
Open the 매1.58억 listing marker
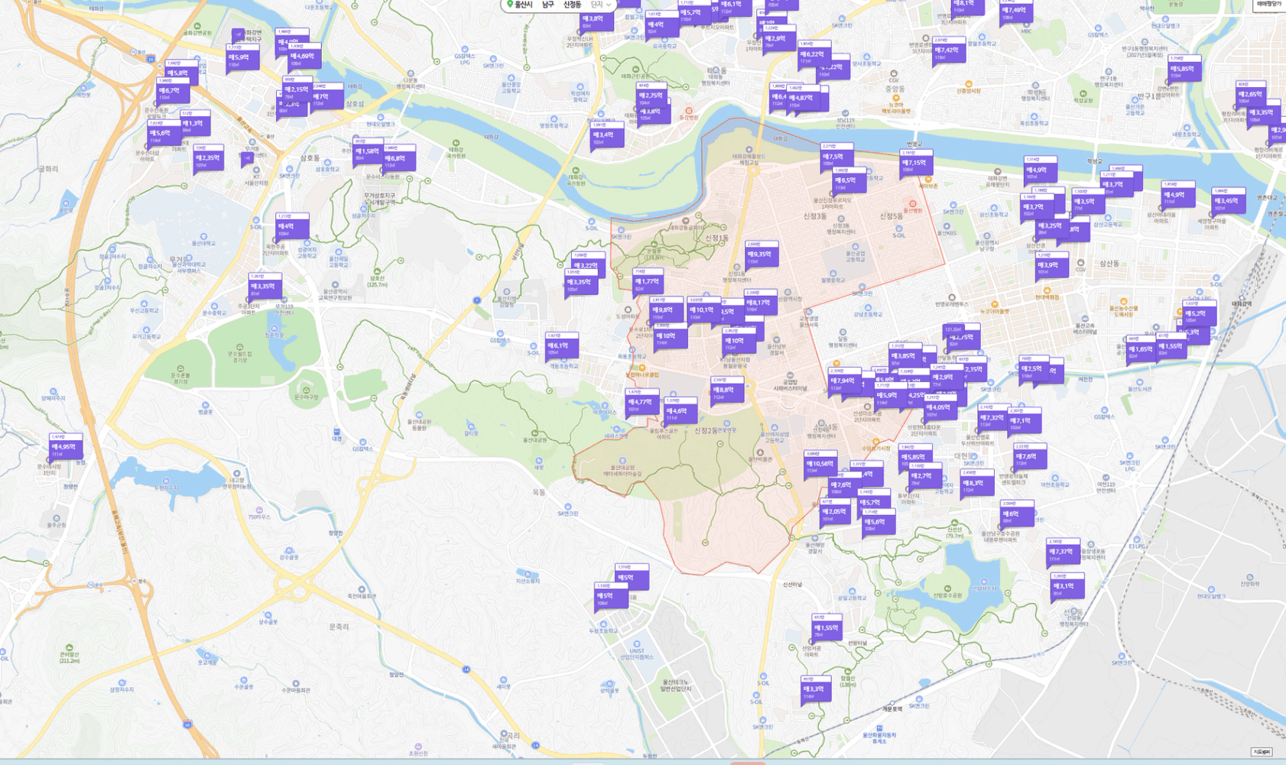pyautogui.click(x=369, y=151)
